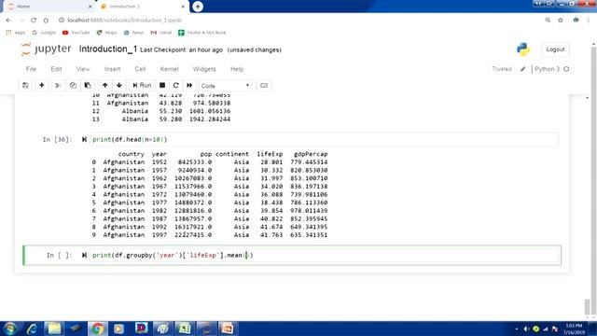Open the Edit menu
The height and width of the screenshot is (336, 597).
click(x=56, y=69)
